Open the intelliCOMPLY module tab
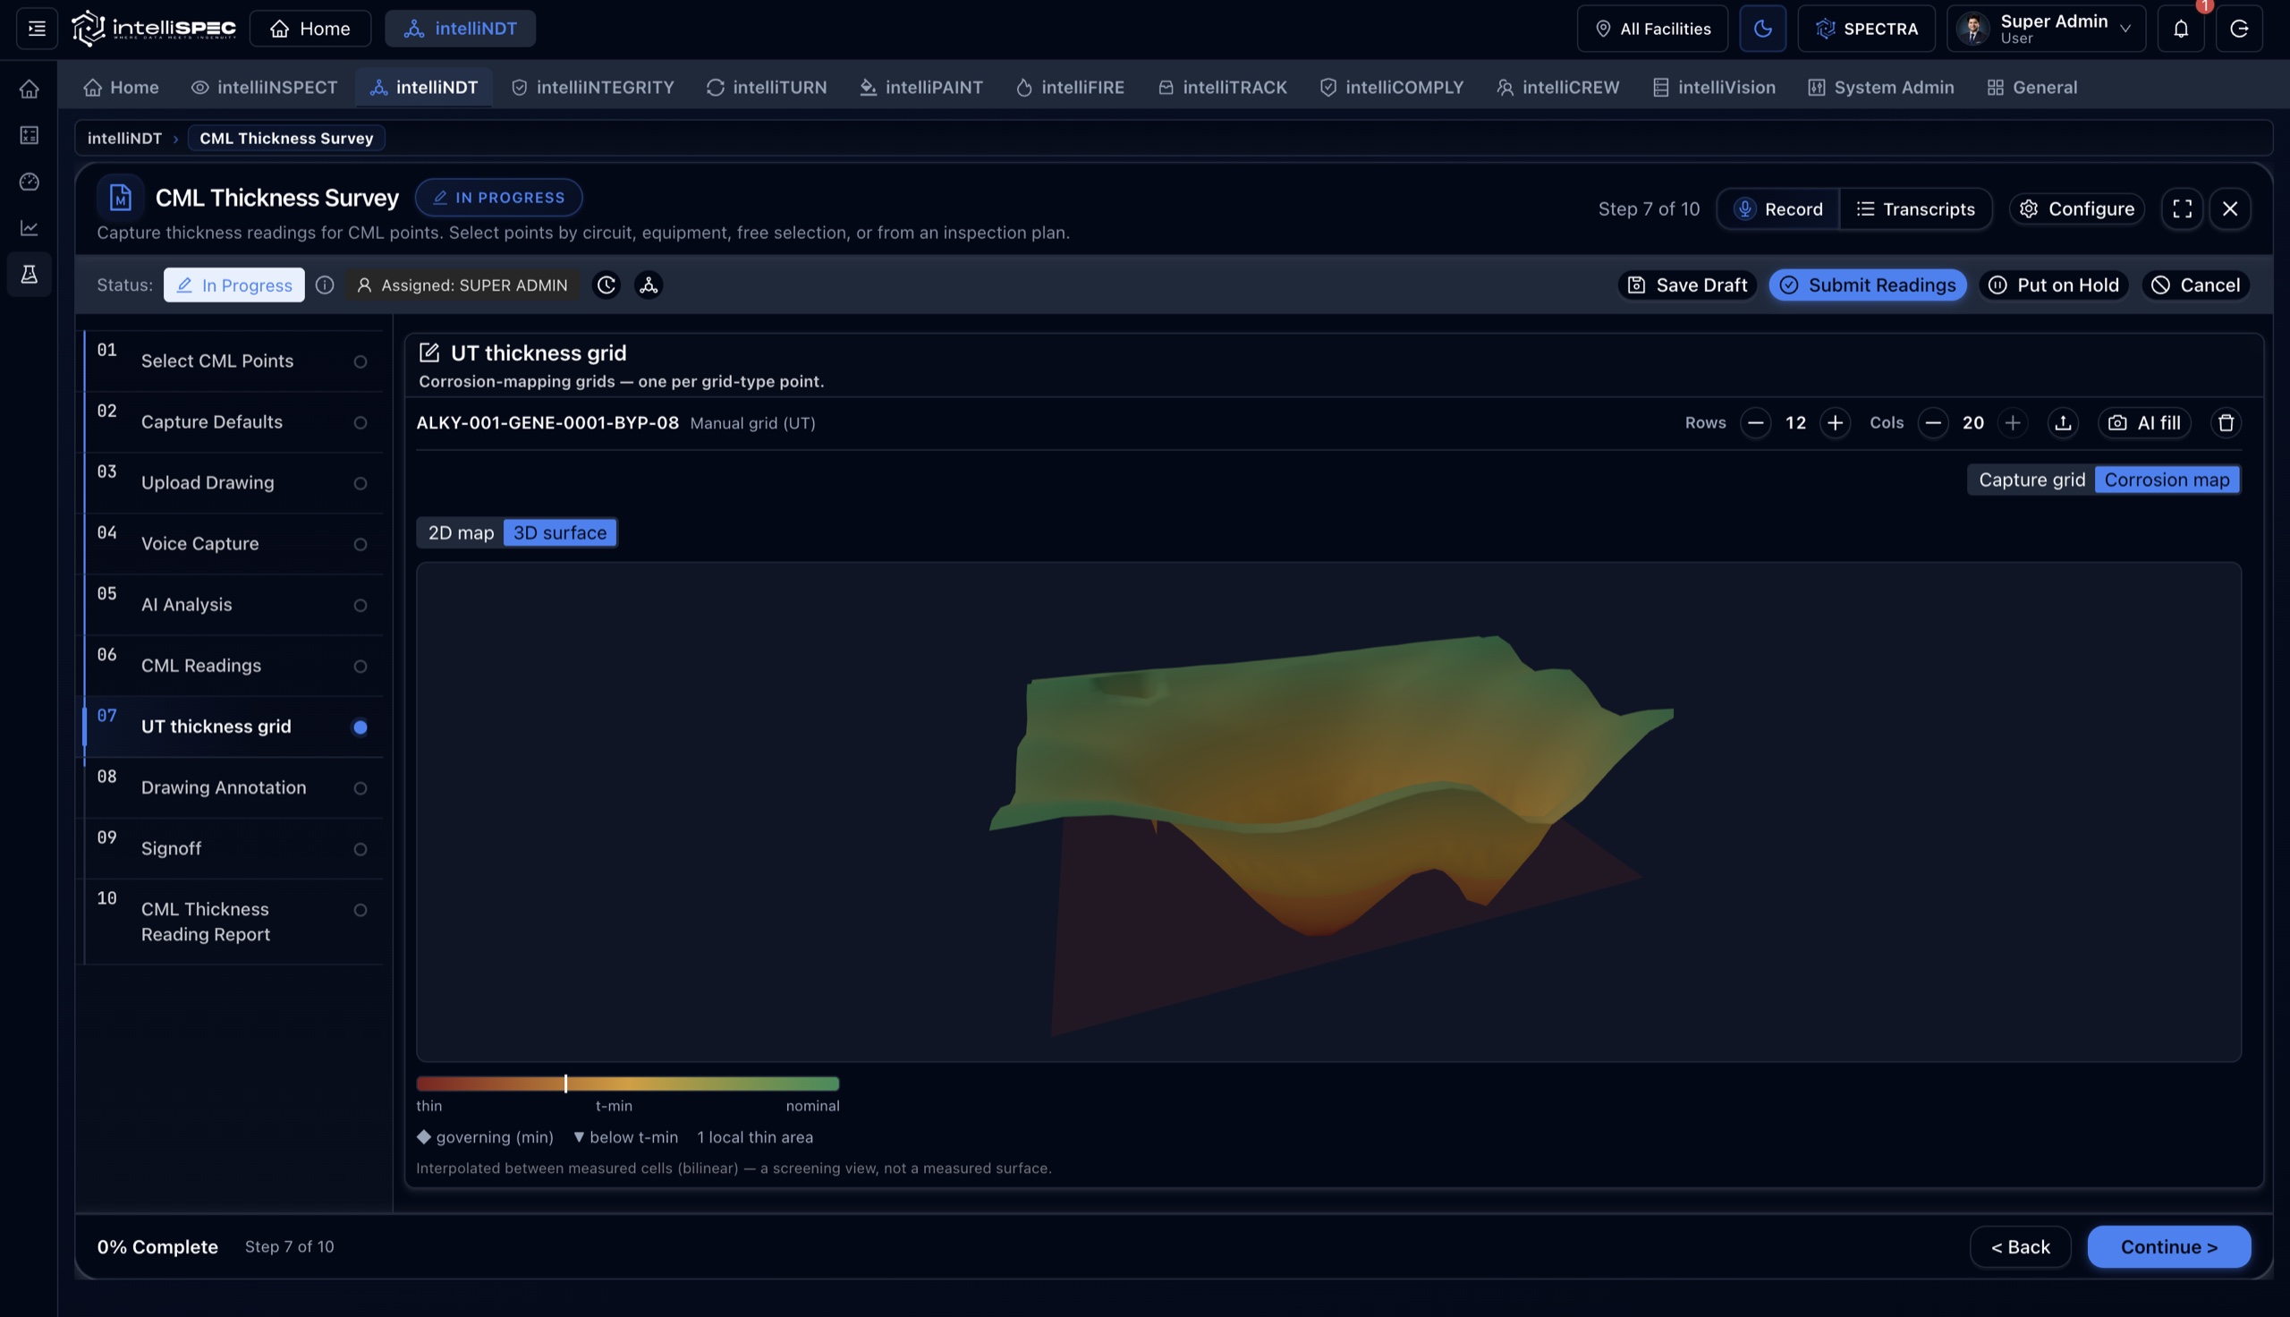 pos(1391,88)
